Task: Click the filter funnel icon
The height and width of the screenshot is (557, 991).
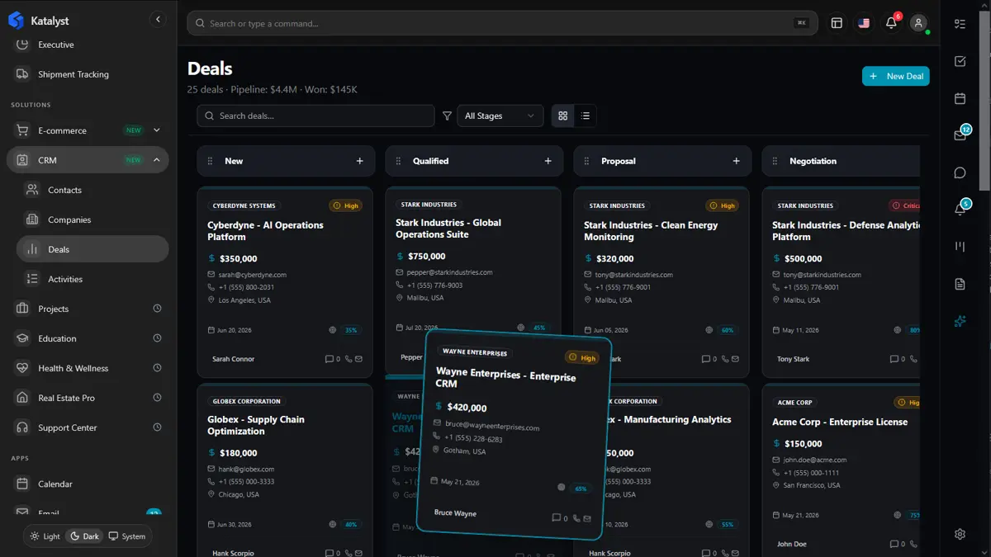Action: pos(447,116)
